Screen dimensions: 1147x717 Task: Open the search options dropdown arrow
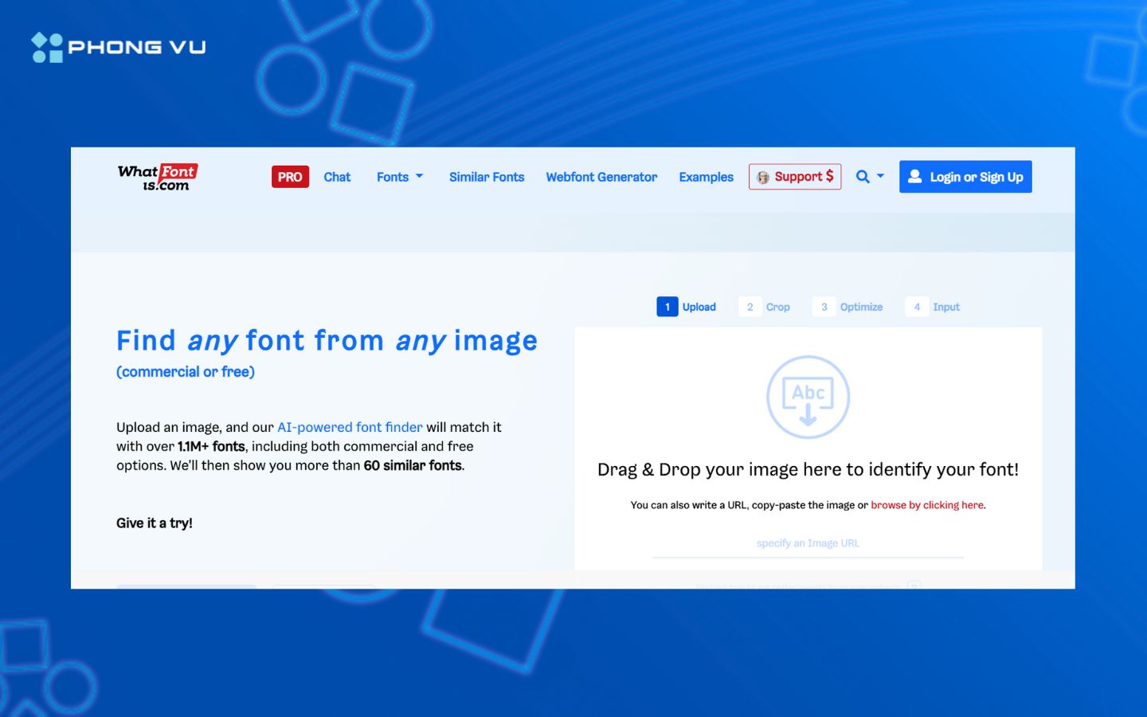click(880, 176)
